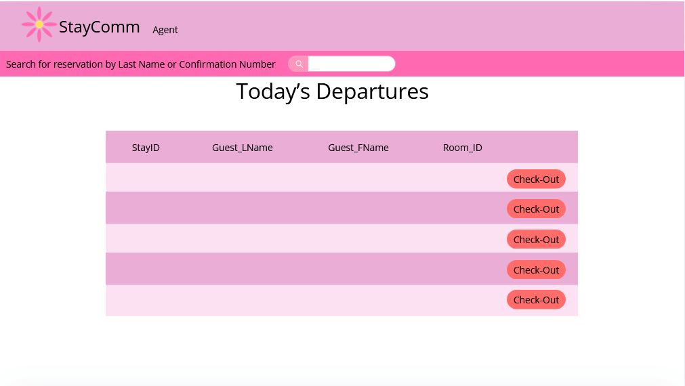Select the Guest_FName column header
This screenshot has width=685, height=386.
pos(358,148)
